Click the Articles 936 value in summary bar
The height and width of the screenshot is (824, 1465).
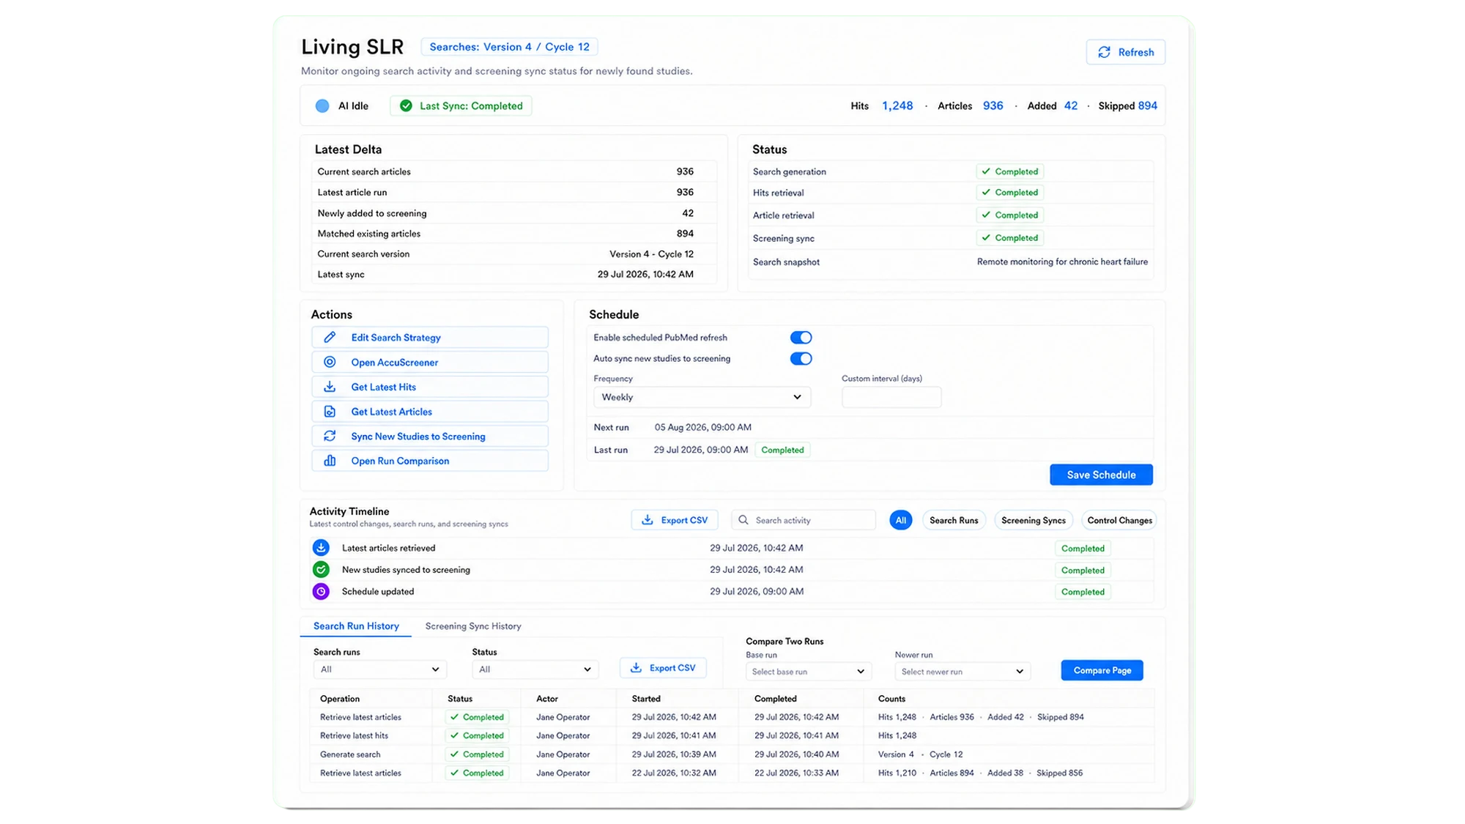tap(993, 105)
